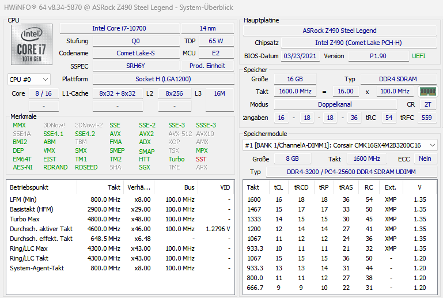
Task: Select the 1600 XMP timing row
Action: coord(340,199)
